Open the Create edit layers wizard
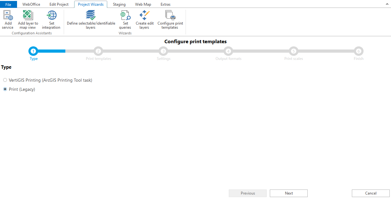The height and width of the screenshot is (198, 391). [145, 15]
